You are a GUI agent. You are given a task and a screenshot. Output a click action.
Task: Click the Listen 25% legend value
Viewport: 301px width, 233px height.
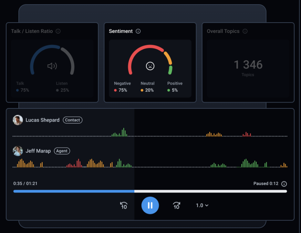pyautogui.click(x=63, y=90)
